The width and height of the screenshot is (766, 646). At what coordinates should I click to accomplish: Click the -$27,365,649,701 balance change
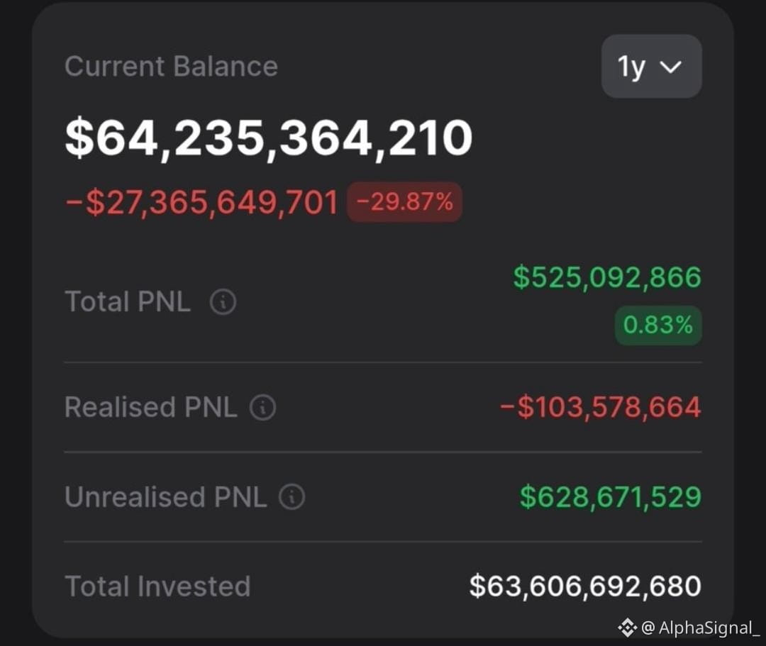tap(201, 202)
